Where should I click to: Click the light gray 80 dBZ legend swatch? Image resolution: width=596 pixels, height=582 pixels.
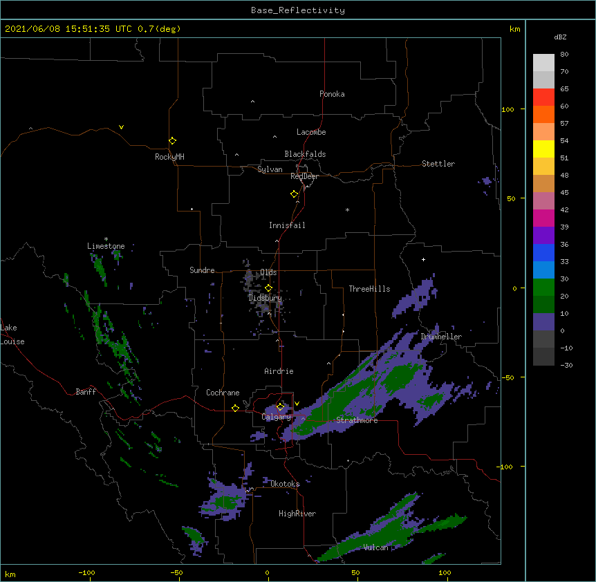pyautogui.click(x=543, y=63)
